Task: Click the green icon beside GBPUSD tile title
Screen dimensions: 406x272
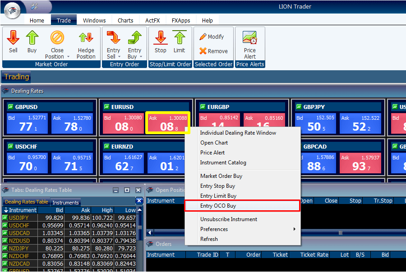Action: click(x=11, y=107)
